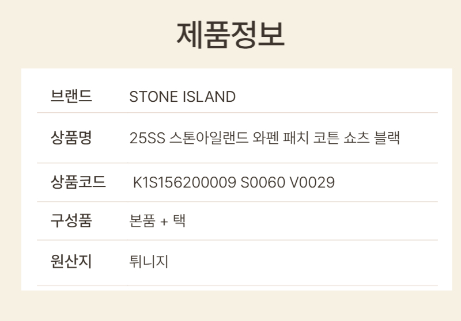
Task: Select the 상품코드 row label
Action: tap(78, 182)
